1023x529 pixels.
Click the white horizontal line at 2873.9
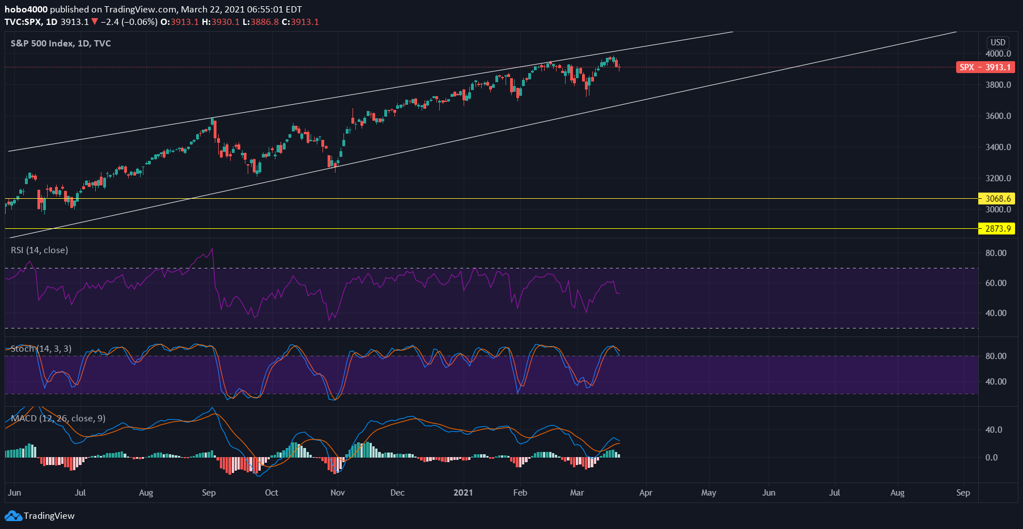click(491, 229)
